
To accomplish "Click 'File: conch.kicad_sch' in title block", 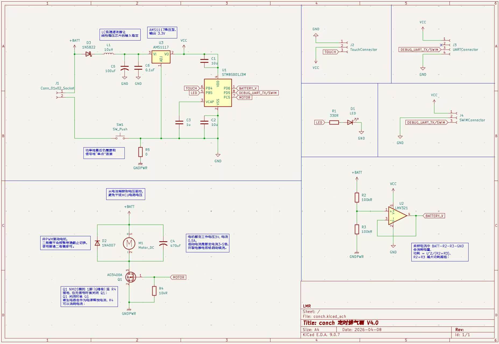I will pos(324,317).
